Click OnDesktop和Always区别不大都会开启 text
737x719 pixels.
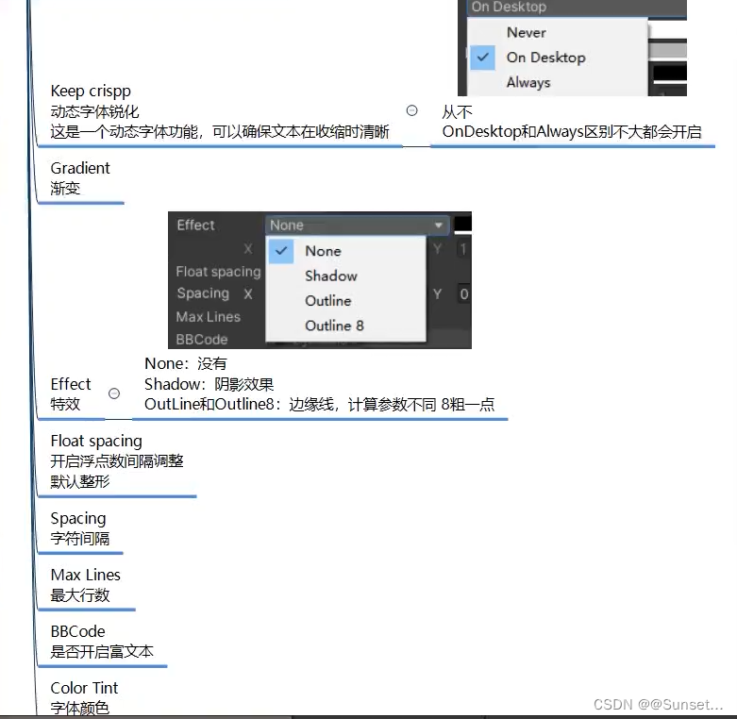click(x=572, y=131)
